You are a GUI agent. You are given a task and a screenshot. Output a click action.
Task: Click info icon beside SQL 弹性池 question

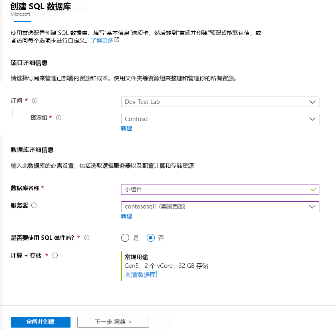point(87,238)
